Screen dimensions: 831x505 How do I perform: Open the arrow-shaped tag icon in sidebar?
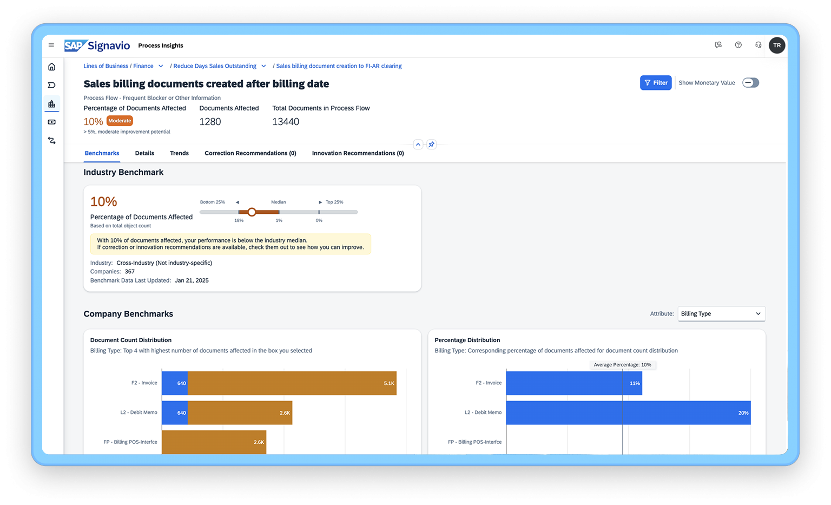click(52, 85)
